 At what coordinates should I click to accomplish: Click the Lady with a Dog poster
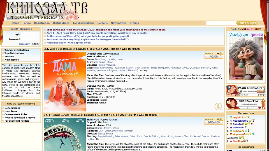[65, 82]
